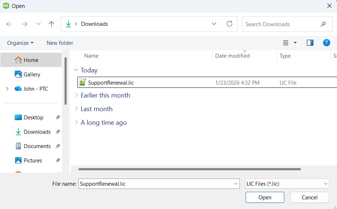
Task: Click the Up one level arrow
Action: click(x=51, y=24)
